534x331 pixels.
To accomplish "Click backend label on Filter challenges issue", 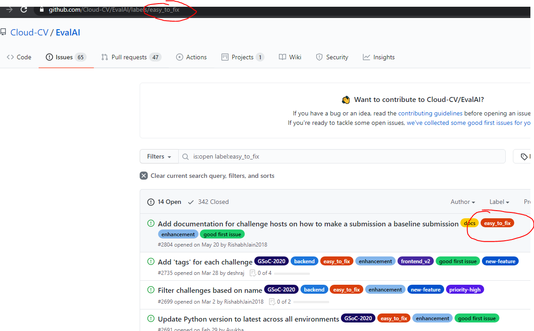I will tap(314, 289).
